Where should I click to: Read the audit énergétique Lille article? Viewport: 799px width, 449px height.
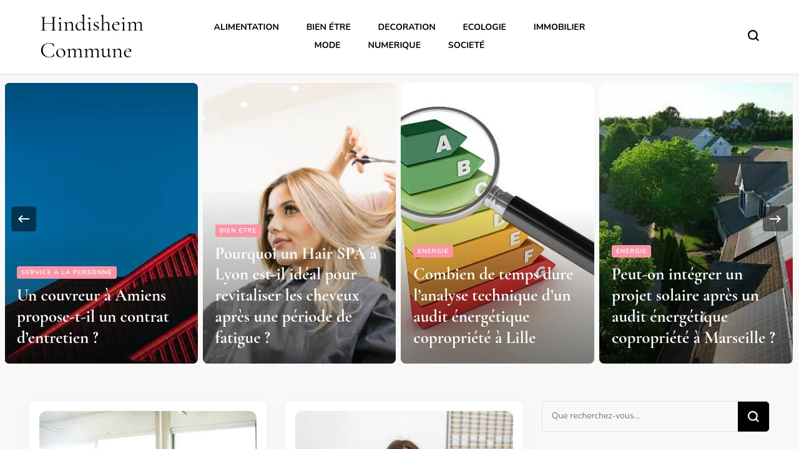(x=493, y=306)
